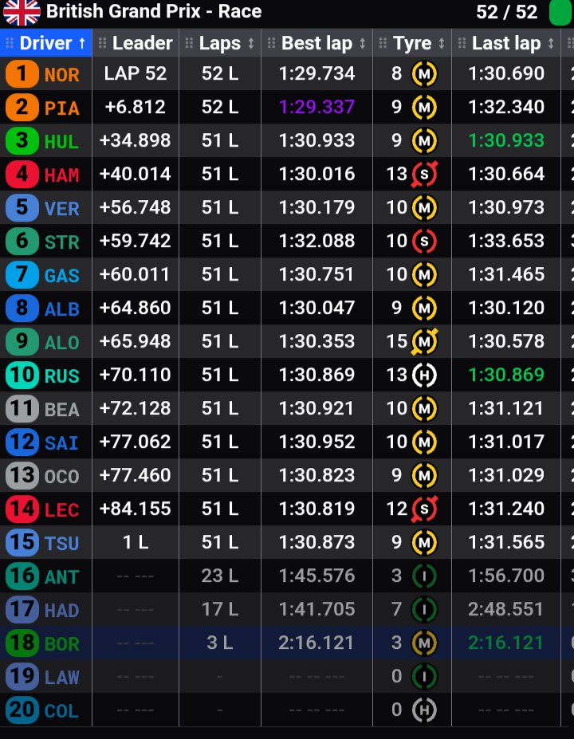Image resolution: width=574 pixels, height=739 pixels.
Task: Click TSU's 1 L leader gap
Action: tap(136, 542)
